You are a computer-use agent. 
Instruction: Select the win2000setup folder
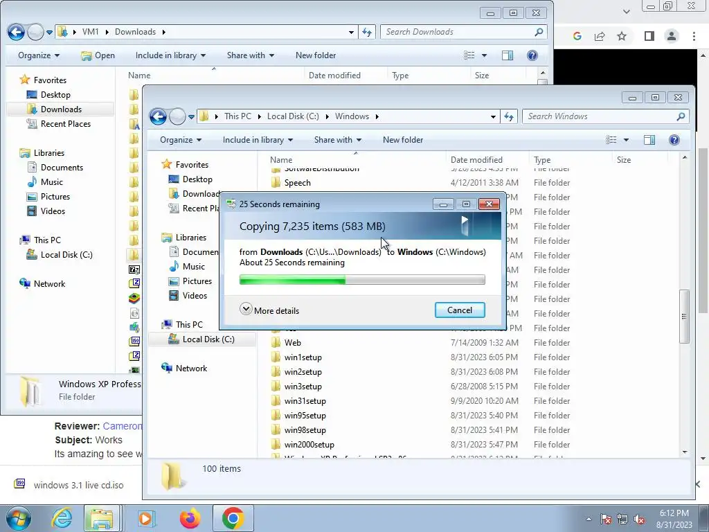(303, 445)
